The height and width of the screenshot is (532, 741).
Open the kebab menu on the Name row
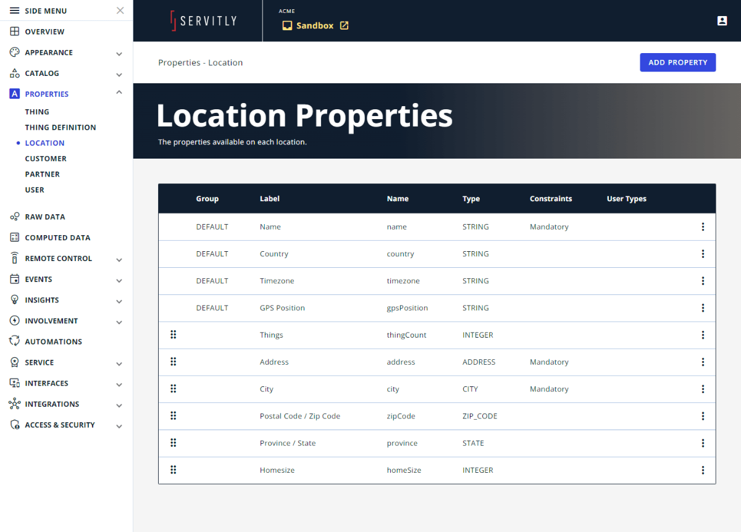tap(703, 227)
